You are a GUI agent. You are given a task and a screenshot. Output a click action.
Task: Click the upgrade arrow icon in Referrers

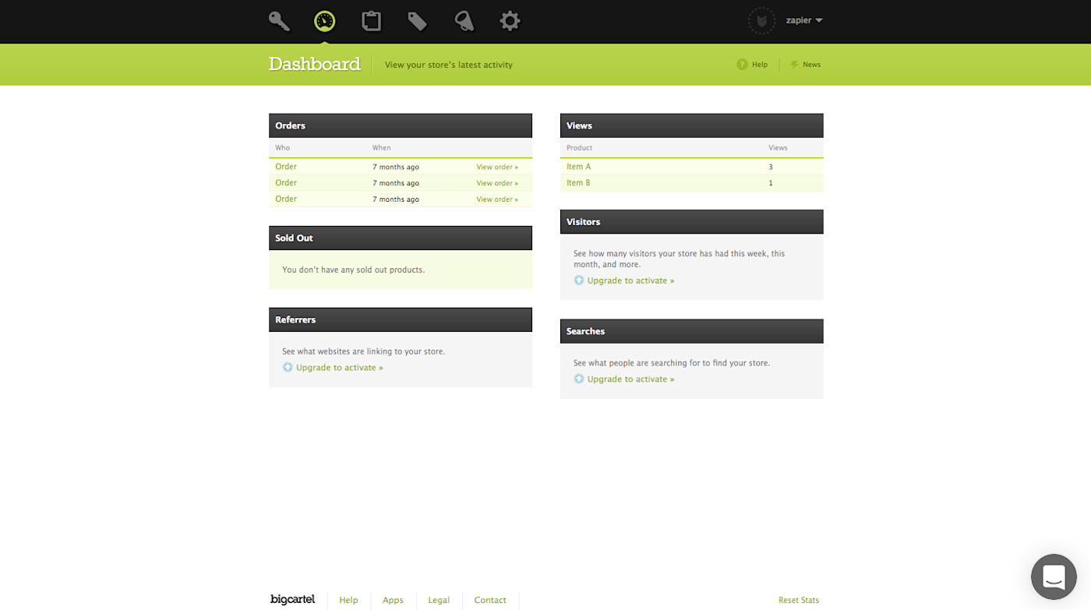point(288,368)
